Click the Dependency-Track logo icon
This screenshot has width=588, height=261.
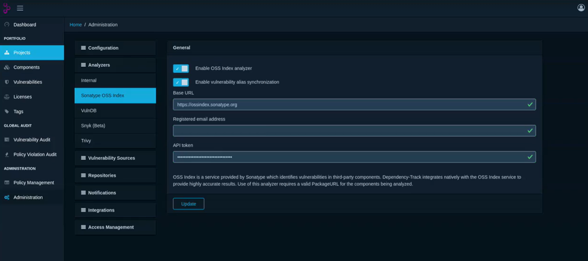tap(7, 8)
